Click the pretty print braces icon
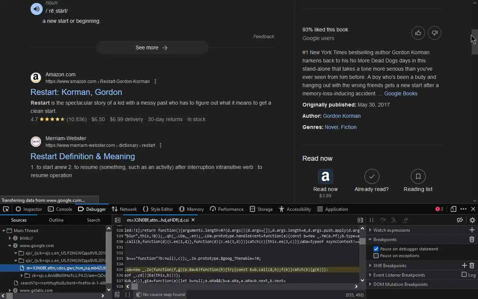This screenshot has width=478, height=299. click(x=128, y=295)
